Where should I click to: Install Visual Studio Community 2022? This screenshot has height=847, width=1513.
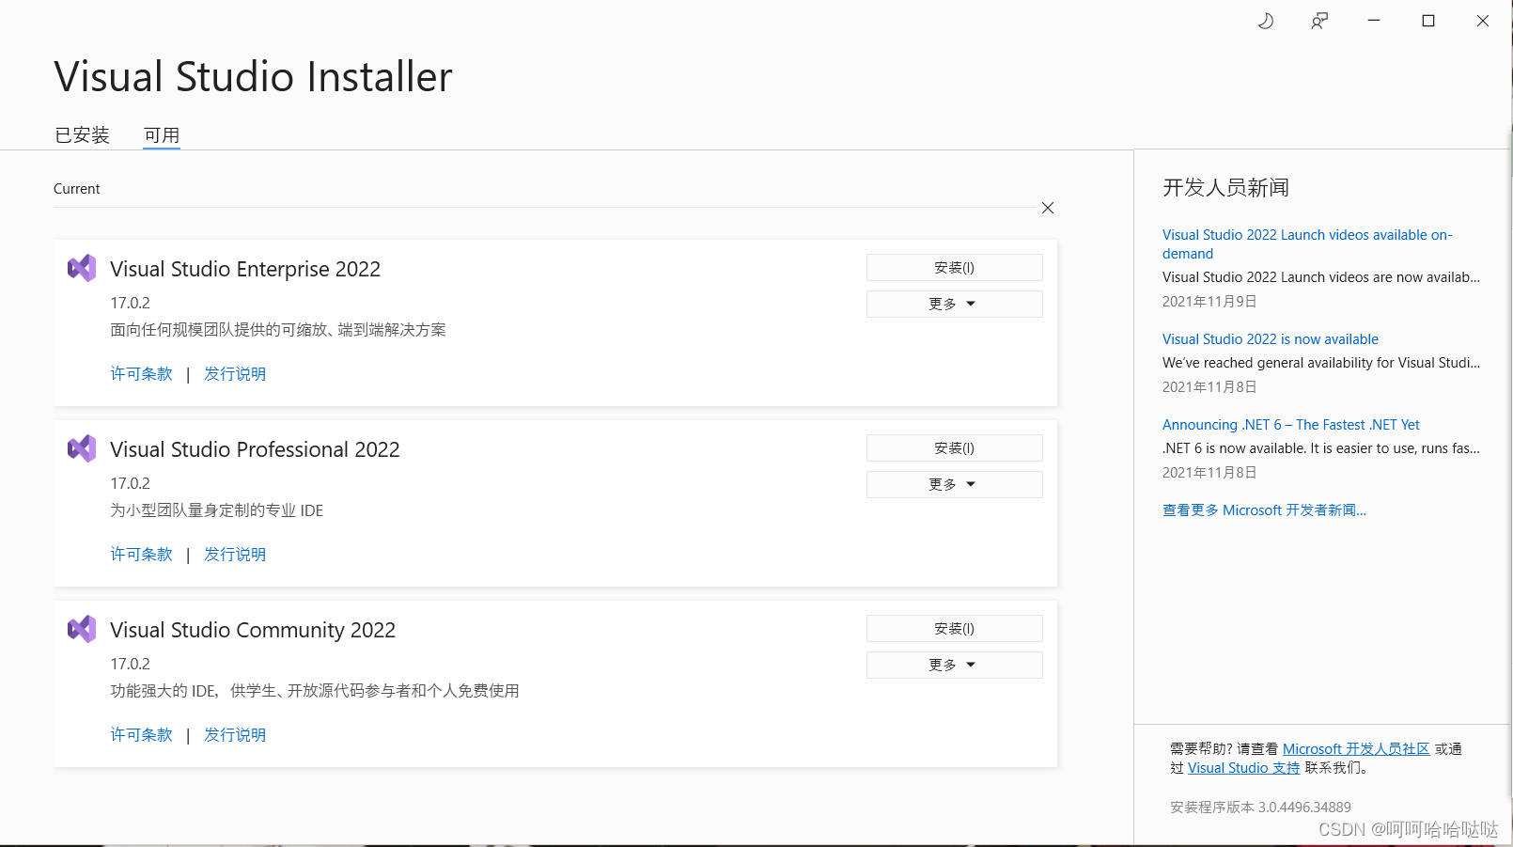(x=954, y=628)
